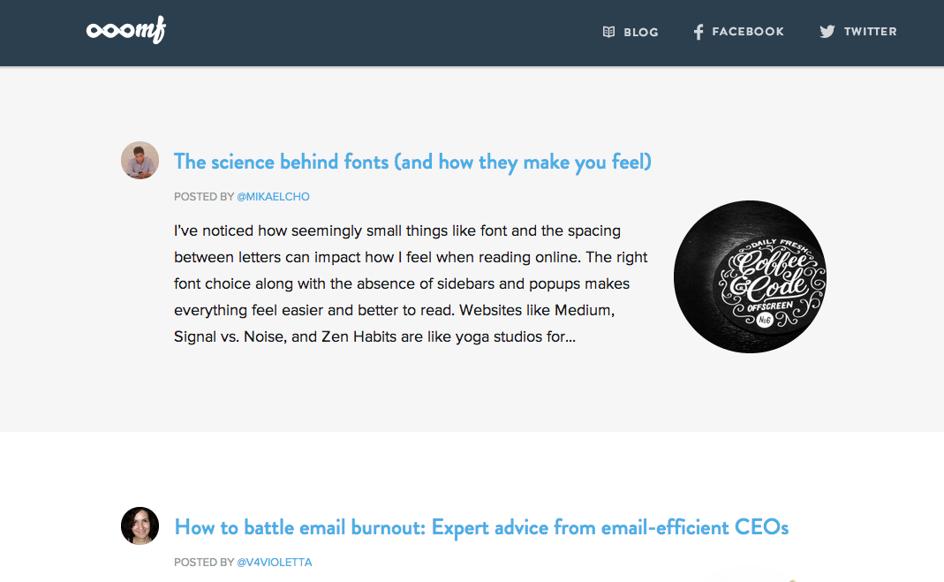Select the TWITTER navigation label

click(870, 32)
